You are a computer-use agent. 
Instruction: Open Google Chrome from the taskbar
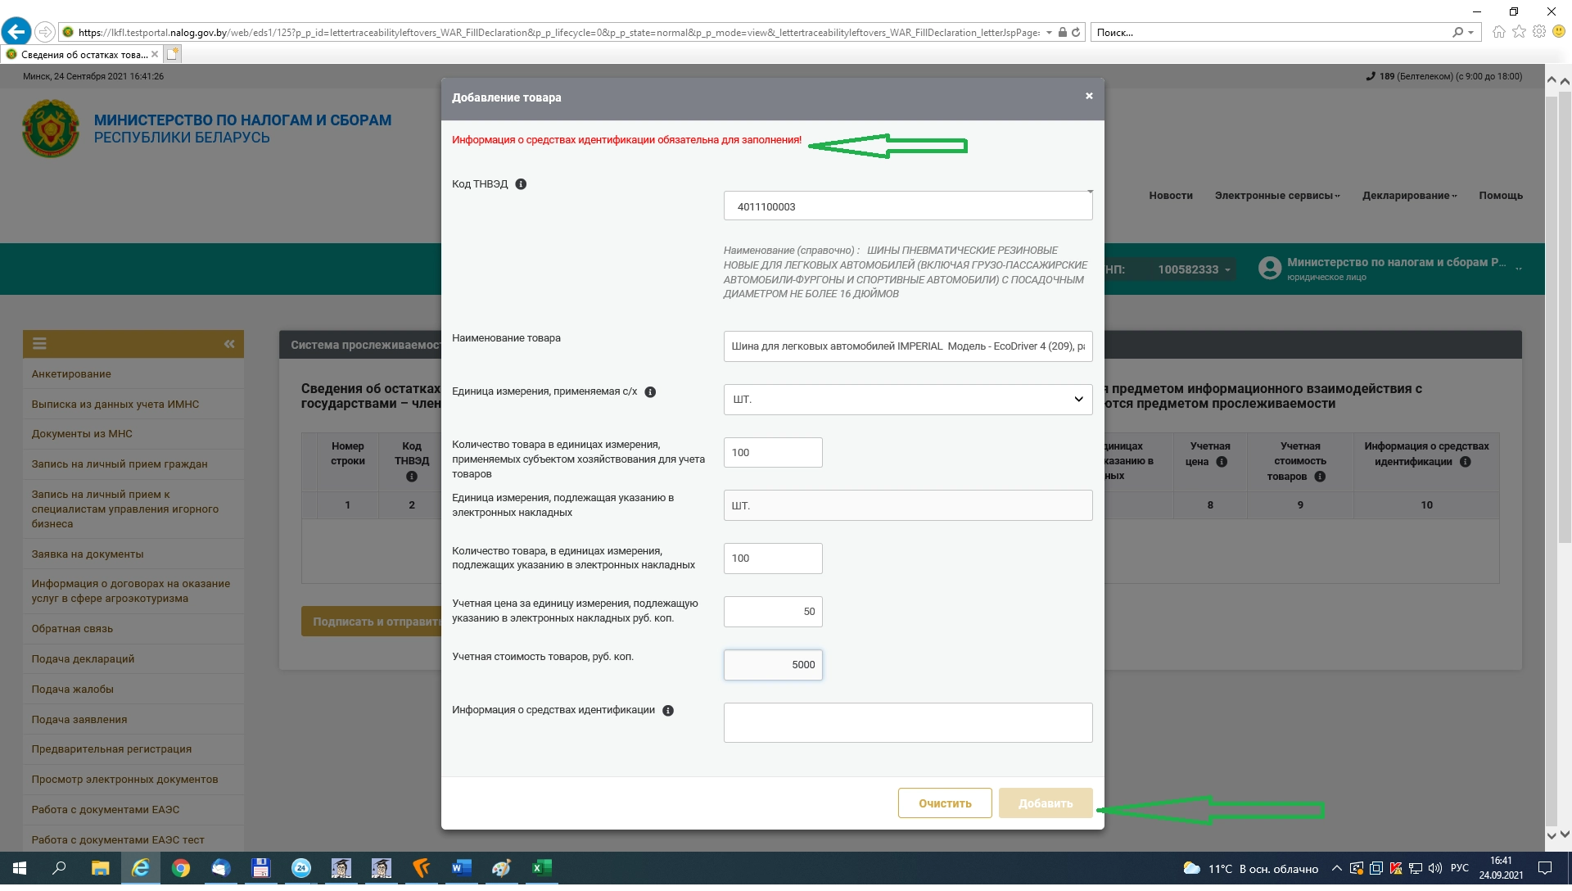(x=181, y=868)
